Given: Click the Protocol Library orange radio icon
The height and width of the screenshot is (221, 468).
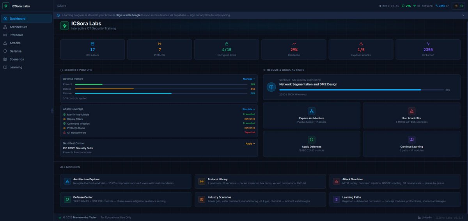Looking at the screenshot, I should tap(202, 181).
